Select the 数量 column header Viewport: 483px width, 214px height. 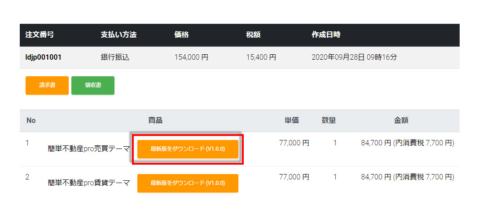pos(329,120)
